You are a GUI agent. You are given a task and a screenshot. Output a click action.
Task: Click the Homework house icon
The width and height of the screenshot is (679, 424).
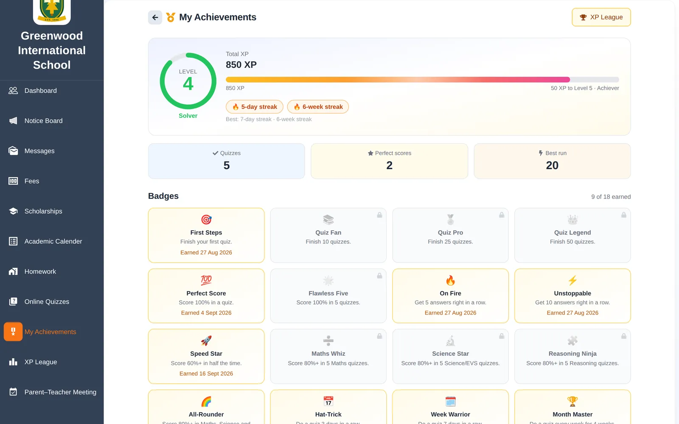13,271
